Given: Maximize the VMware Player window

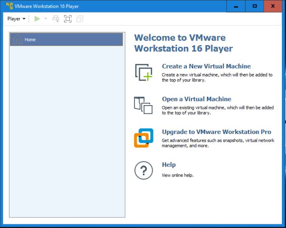Looking at the screenshot, I should 255,6.
